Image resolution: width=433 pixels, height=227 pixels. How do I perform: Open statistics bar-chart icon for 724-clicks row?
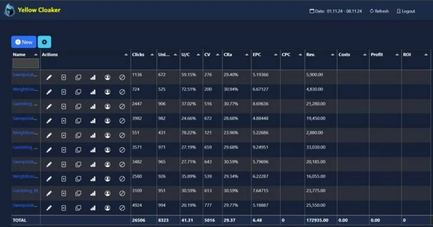coord(93,92)
